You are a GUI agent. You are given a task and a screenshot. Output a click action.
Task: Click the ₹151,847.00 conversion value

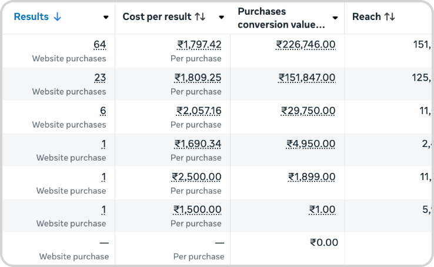(x=306, y=78)
